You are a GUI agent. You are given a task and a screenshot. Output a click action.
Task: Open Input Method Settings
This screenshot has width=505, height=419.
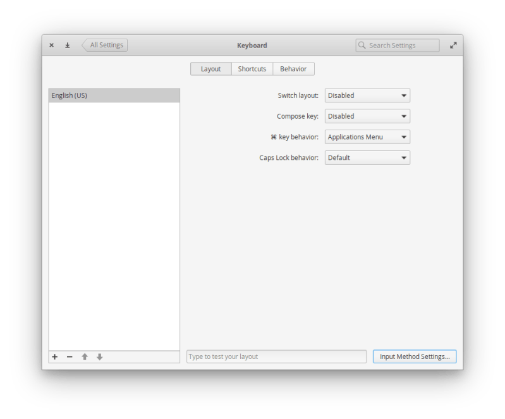[415, 356]
